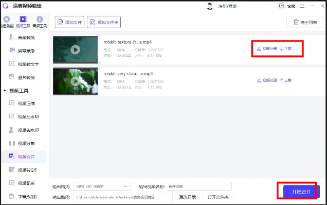Click the 添加文件夹 button
The image size is (327, 205).
104,22
